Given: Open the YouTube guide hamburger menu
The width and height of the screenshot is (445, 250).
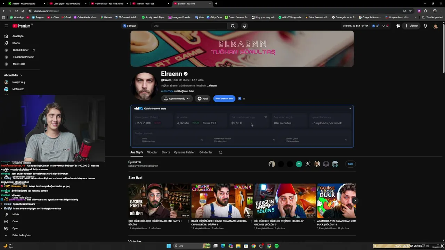Looking at the screenshot, I should [6, 26].
